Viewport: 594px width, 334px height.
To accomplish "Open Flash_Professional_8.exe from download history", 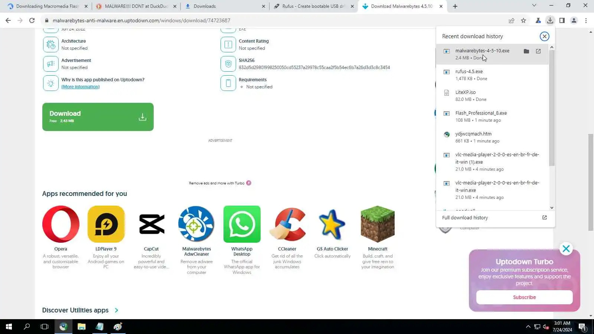I will click(492, 117).
